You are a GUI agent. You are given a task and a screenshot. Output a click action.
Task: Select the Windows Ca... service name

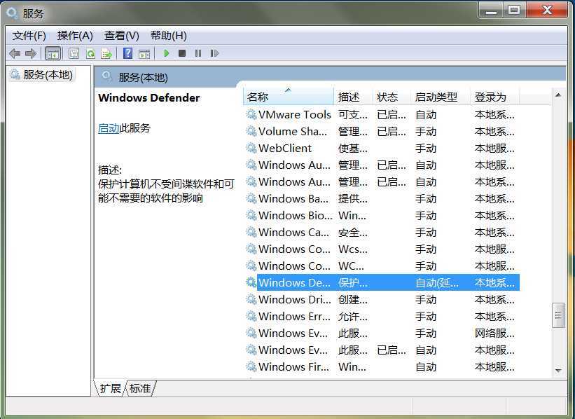(x=293, y=232)
